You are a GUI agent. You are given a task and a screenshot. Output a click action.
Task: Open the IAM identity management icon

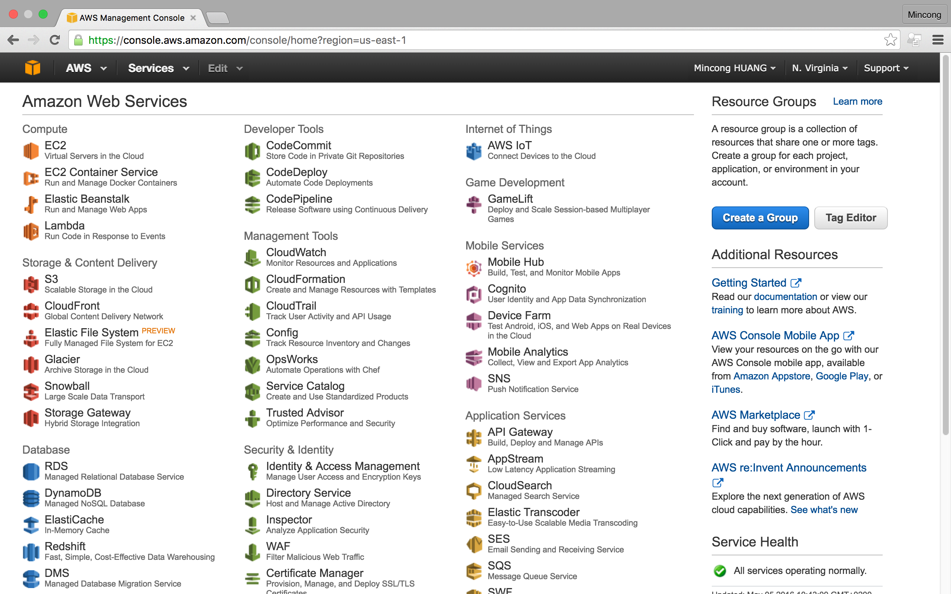[x=253, y=471]
